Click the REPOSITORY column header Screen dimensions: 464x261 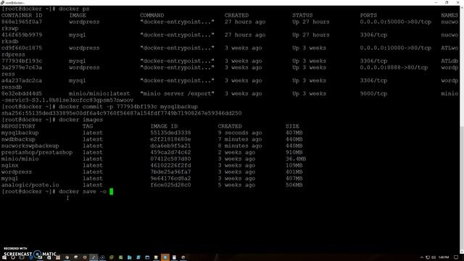click(18, 126)
